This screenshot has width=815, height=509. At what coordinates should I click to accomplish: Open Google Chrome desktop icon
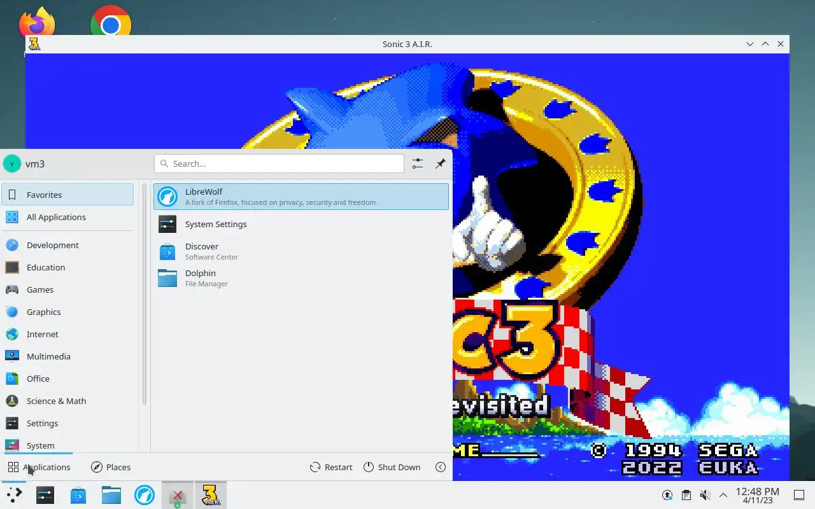(111, 22)
